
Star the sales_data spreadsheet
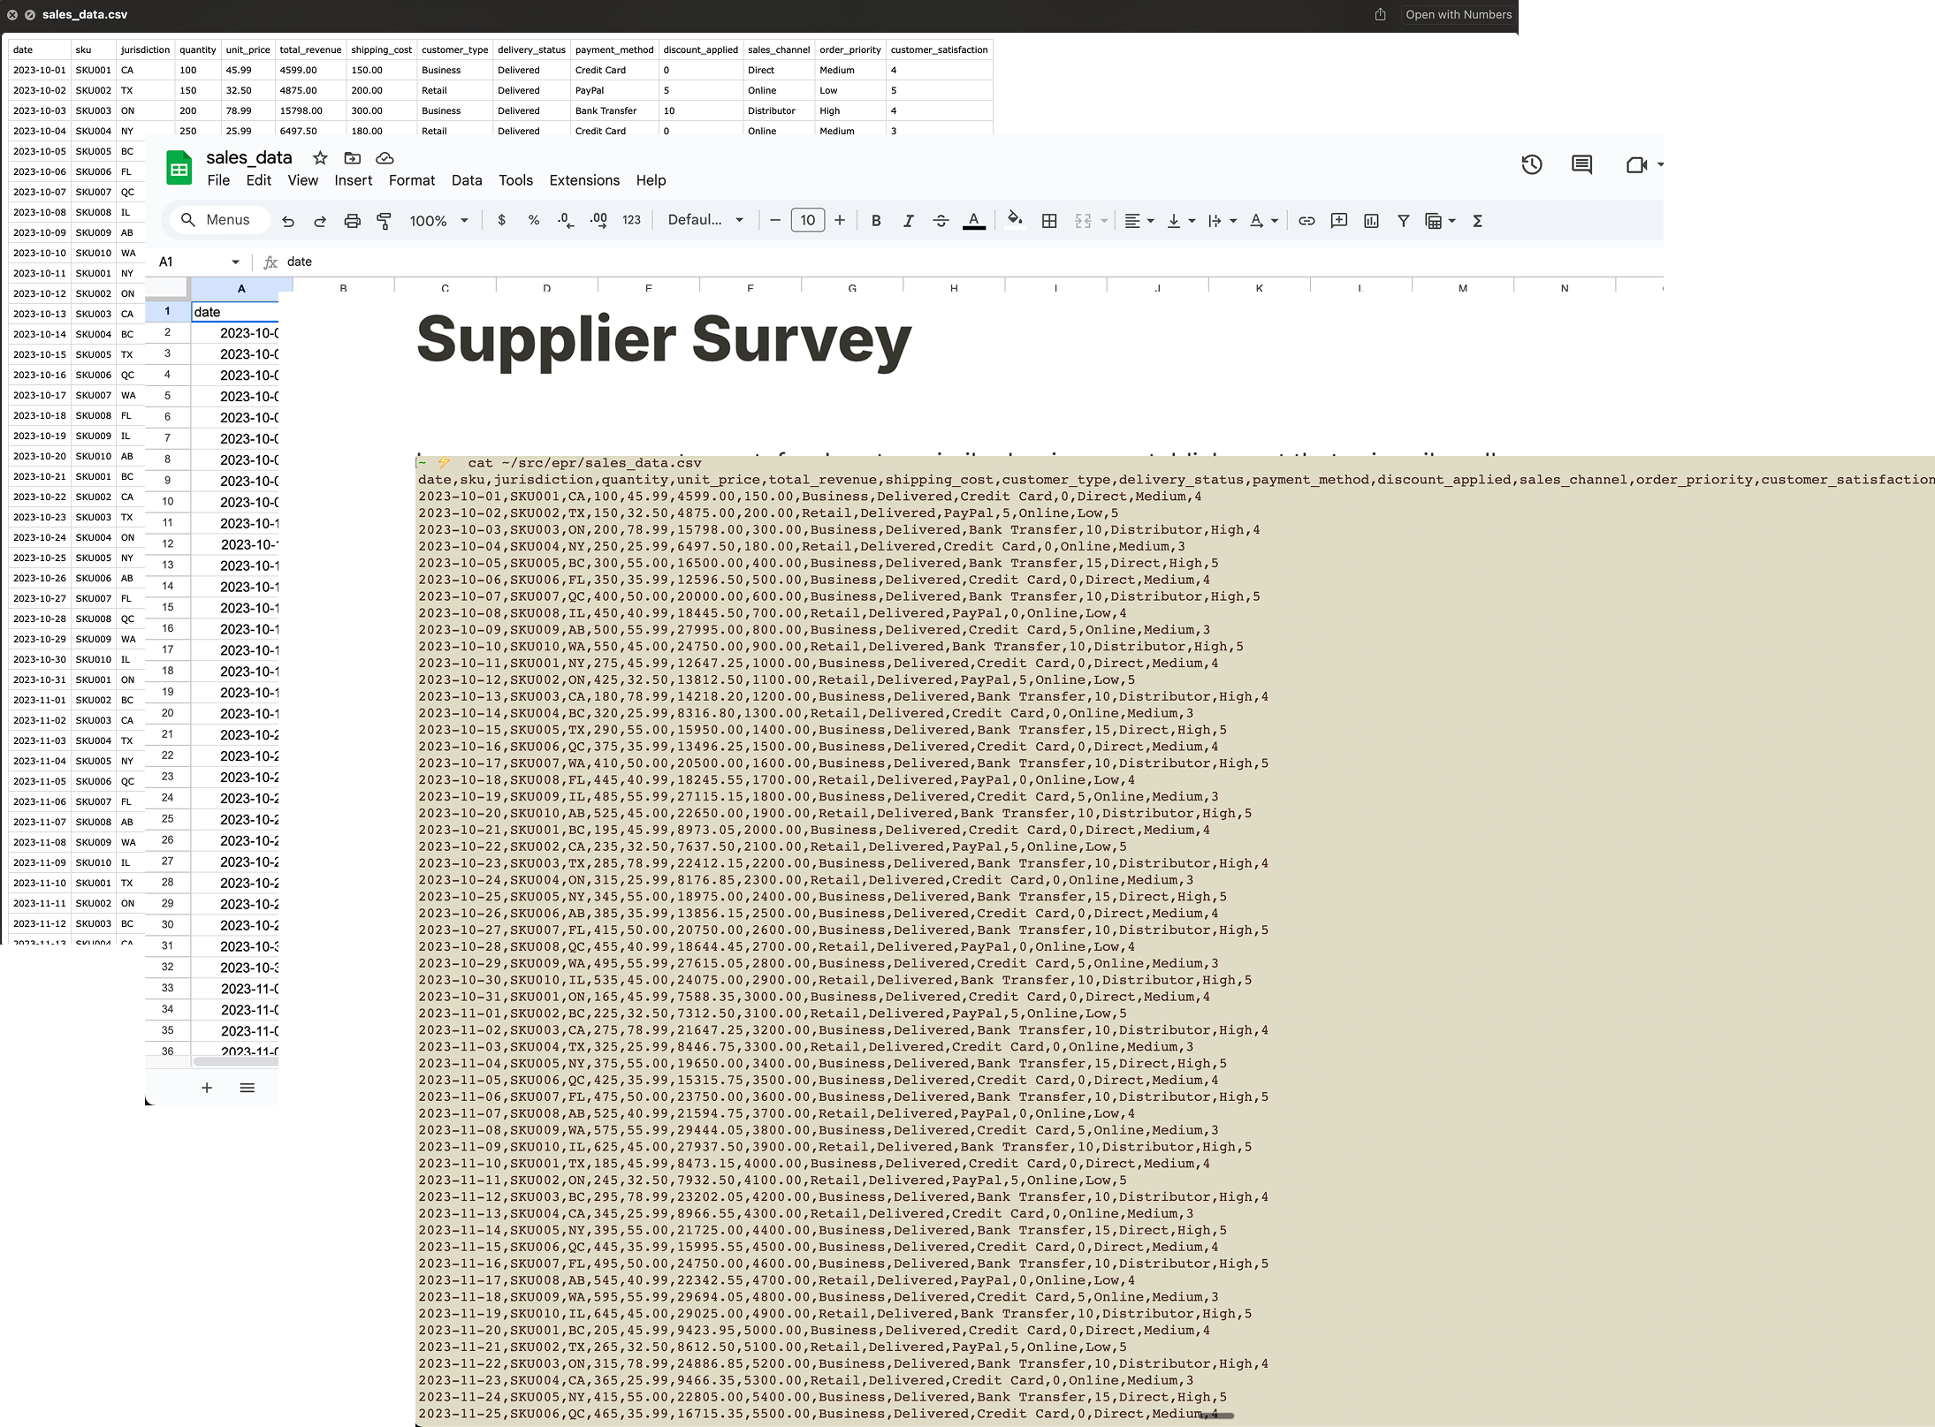pos(319,158)
